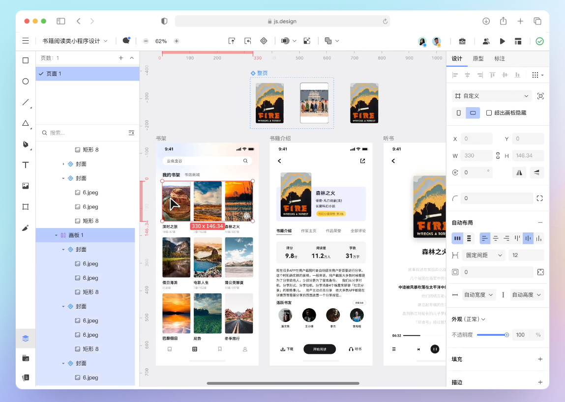Select the 画板 1 layer row
The image size is (565, 402).
pyautogui.click(x=86, y=235)
